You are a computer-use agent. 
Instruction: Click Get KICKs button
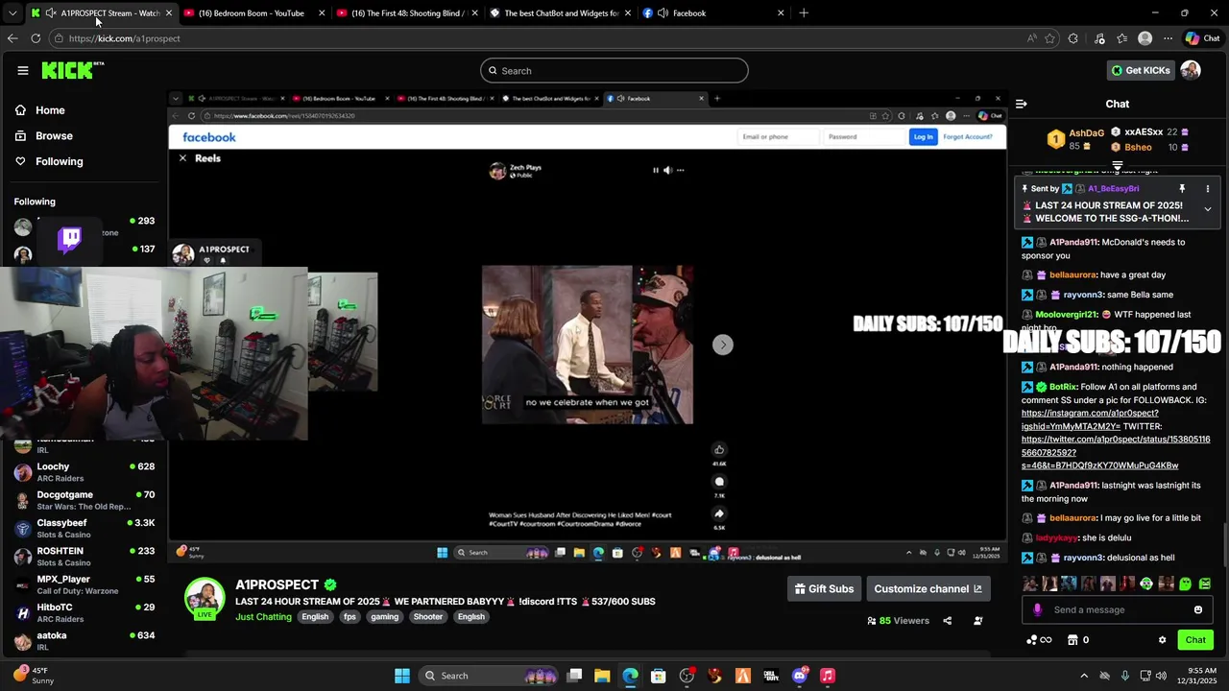point(1141,70)
